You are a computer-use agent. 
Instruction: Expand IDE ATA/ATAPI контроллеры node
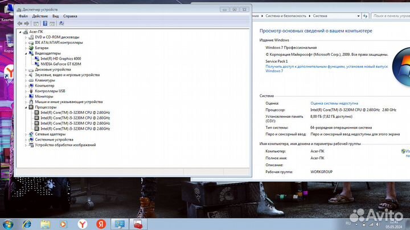click(x=26, y=43)
